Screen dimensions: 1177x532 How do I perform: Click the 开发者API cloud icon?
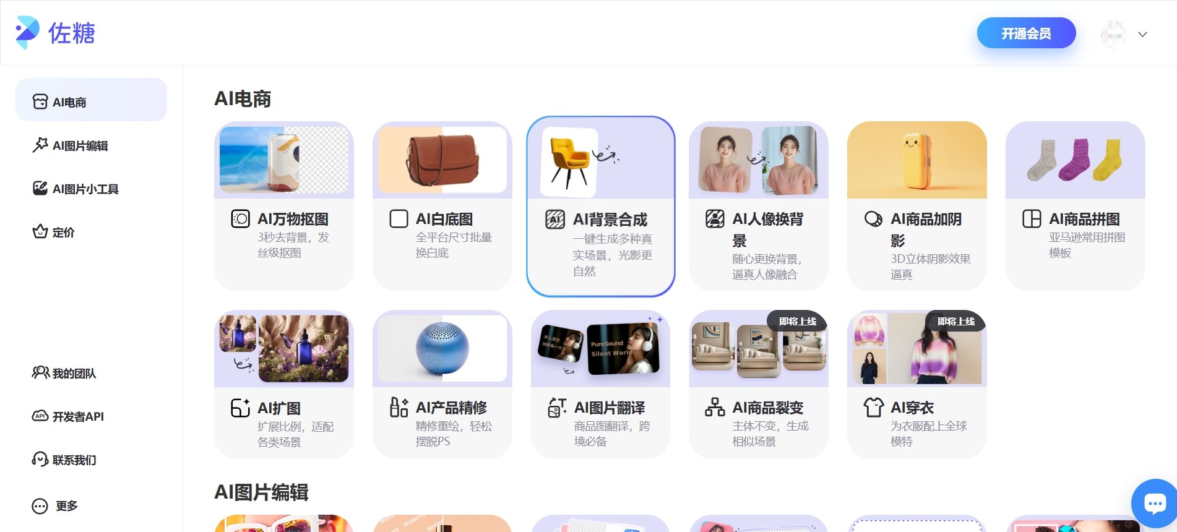[40, 416]
